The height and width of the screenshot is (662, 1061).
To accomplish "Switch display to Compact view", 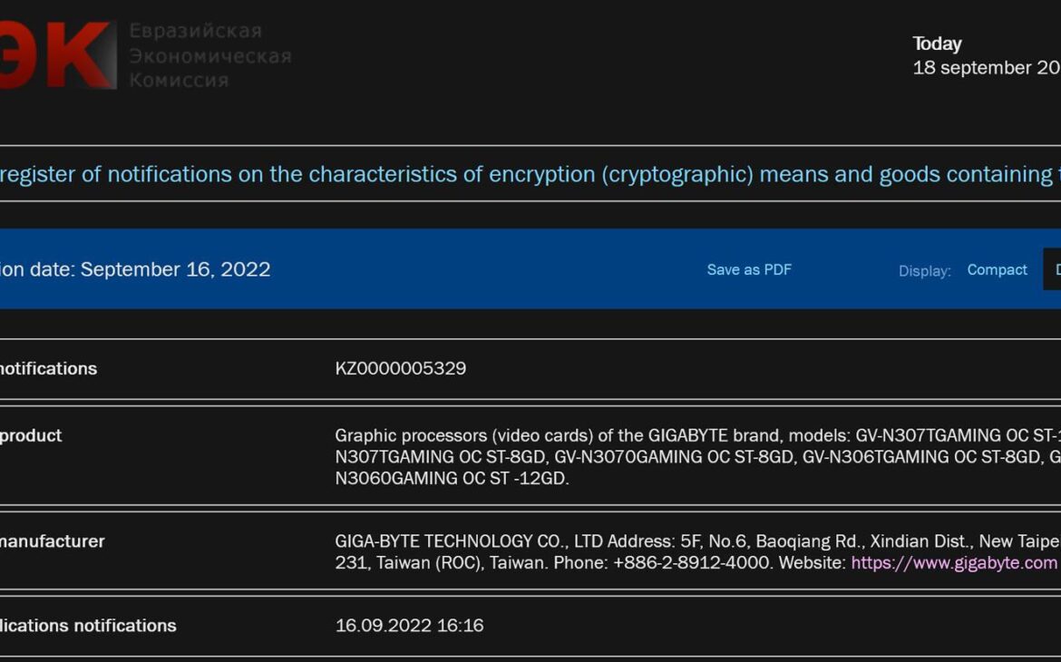I will coord(997,270).
